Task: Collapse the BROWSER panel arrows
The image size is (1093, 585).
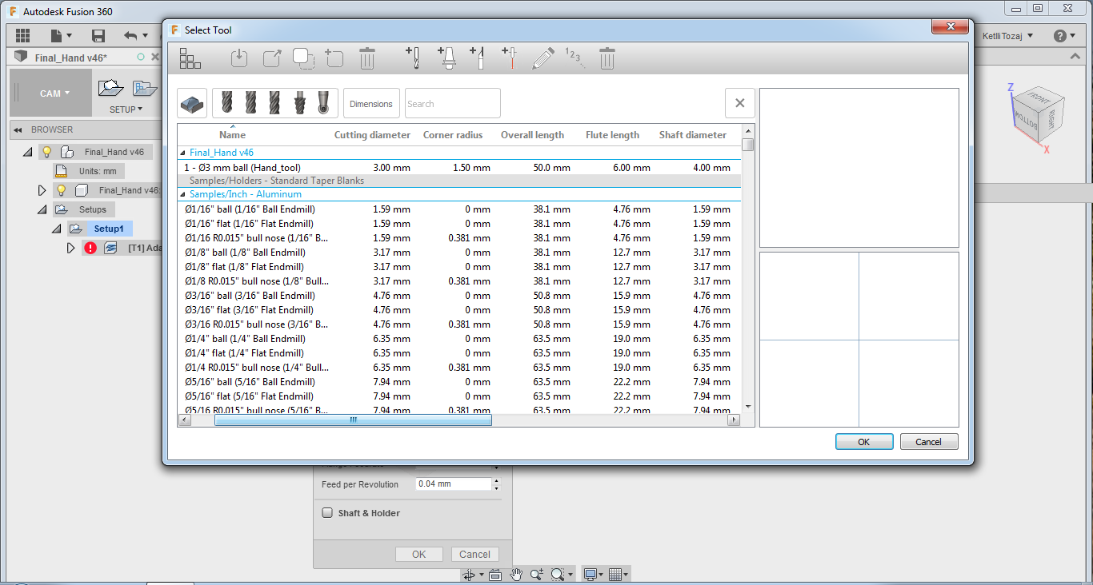Action: (18, 129)
